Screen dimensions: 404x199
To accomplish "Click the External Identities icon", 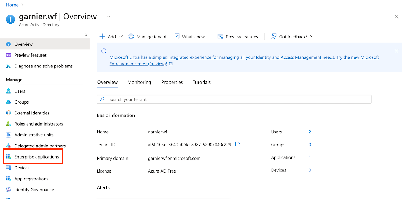I will coord(8,113).
